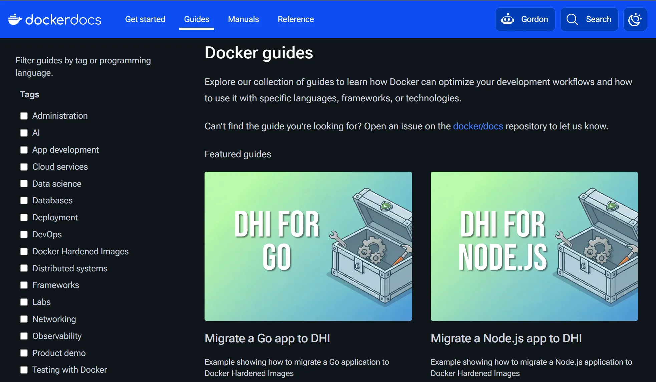Tick the DevOps checkbox
Screen dimensions: 656x382
point(24,234)
